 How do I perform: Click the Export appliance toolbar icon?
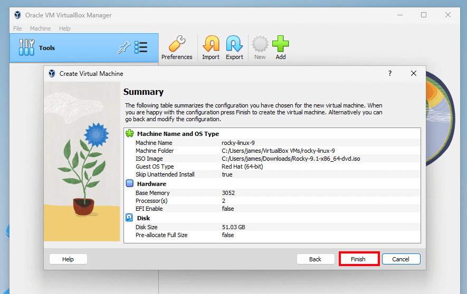click(234, 44)
